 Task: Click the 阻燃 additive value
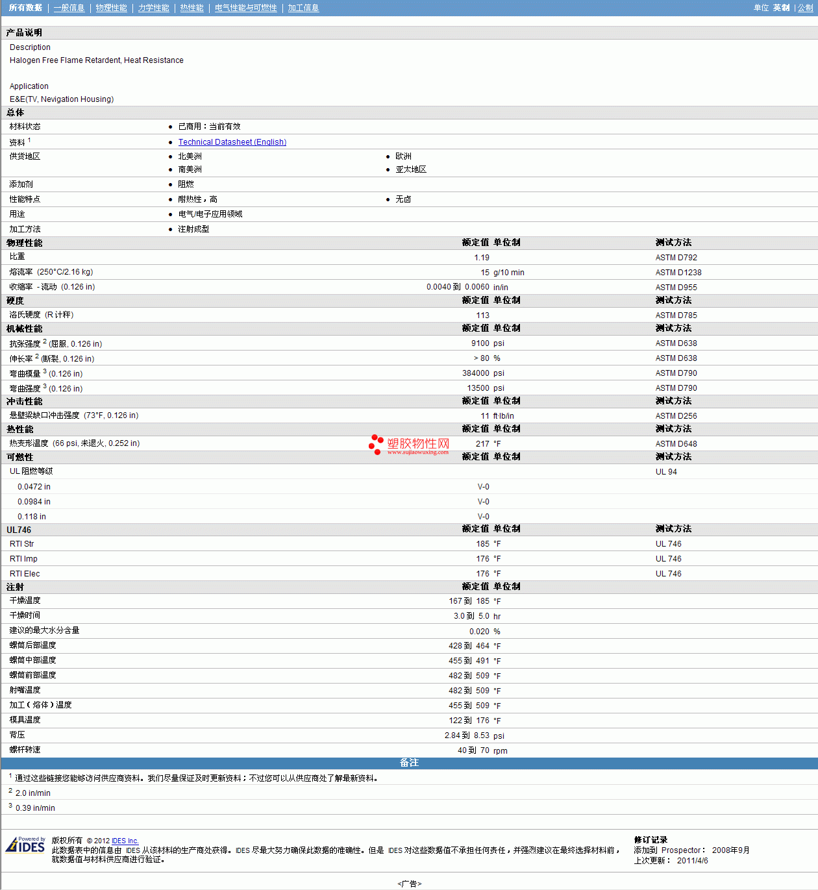click(186, 184)
